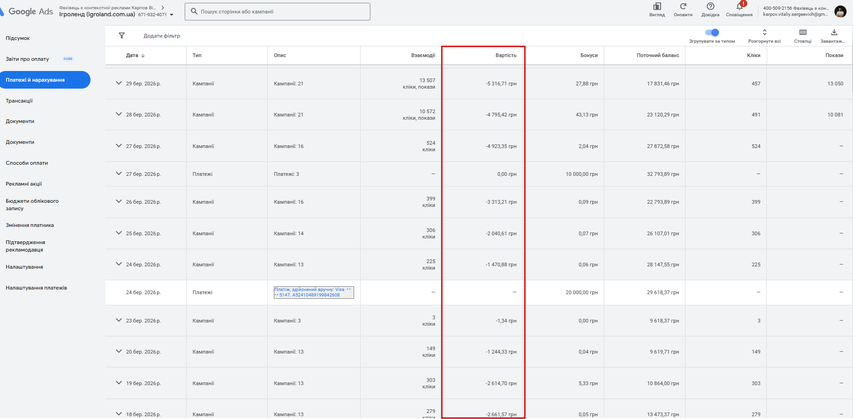The height and width of the screenshot is (419, 853).
Task: Click the 20 000,00 грн bonus cell
Action: [582, 292]
